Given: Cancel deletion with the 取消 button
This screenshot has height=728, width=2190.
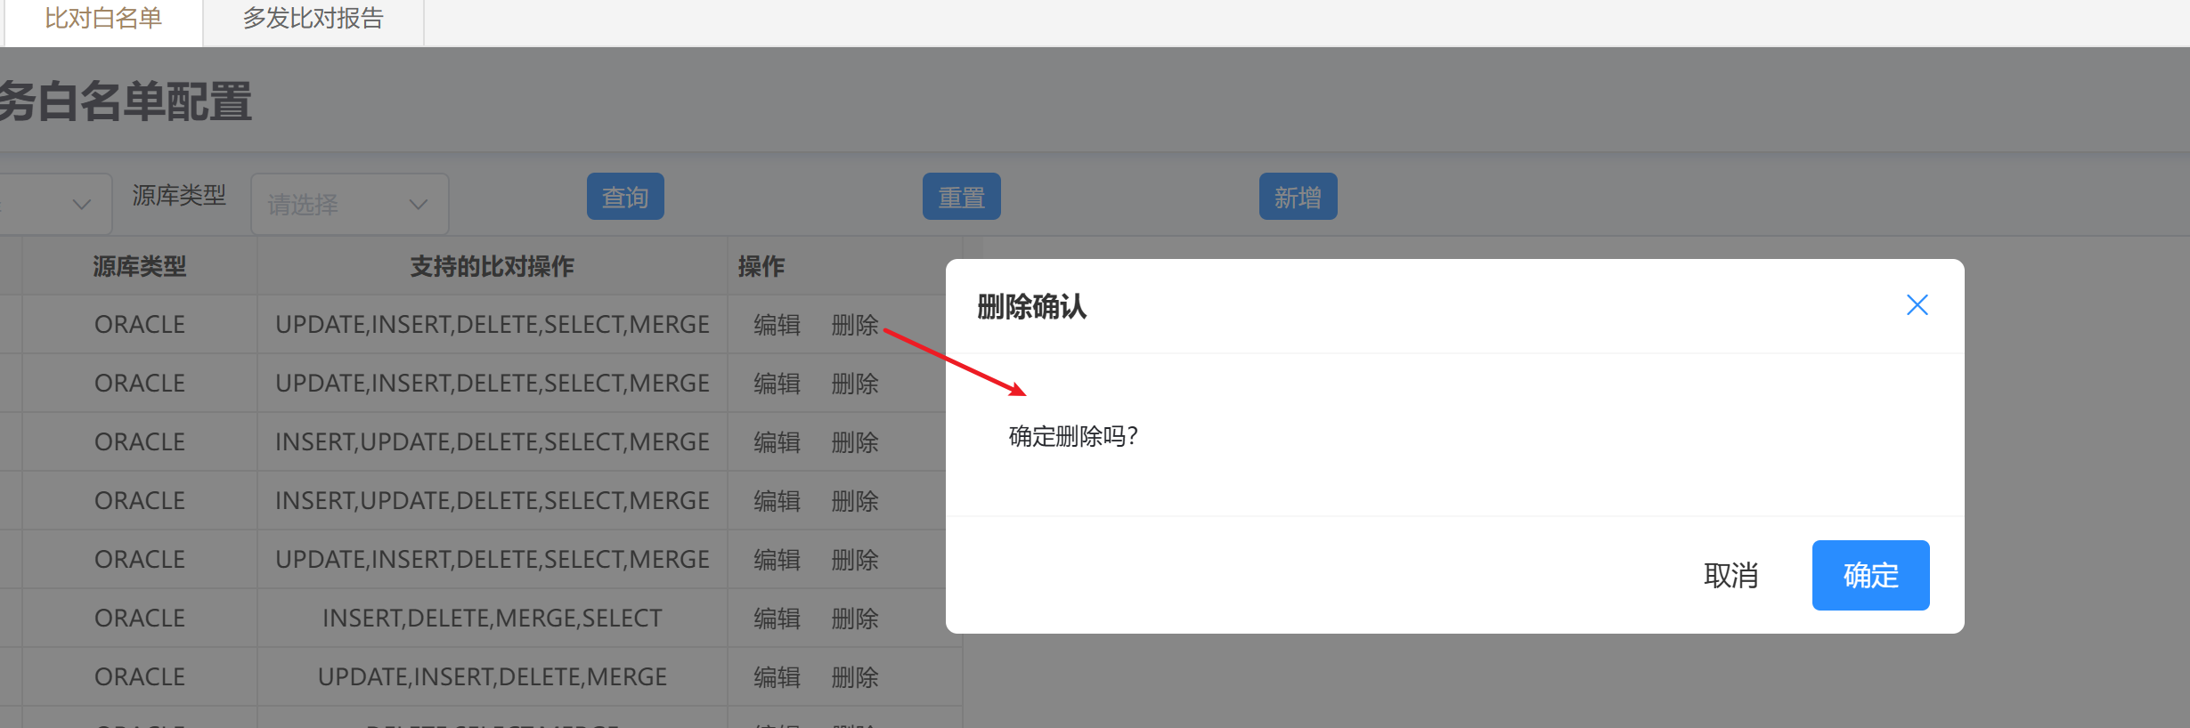Looking at the screenshot, I should click(x=1730, y=575).
